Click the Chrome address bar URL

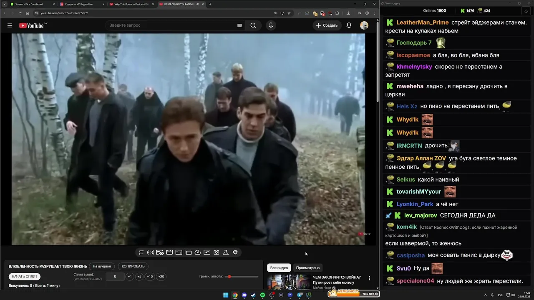64,13
